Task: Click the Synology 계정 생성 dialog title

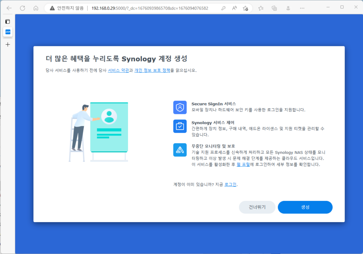Action: (x=116, y=59)
